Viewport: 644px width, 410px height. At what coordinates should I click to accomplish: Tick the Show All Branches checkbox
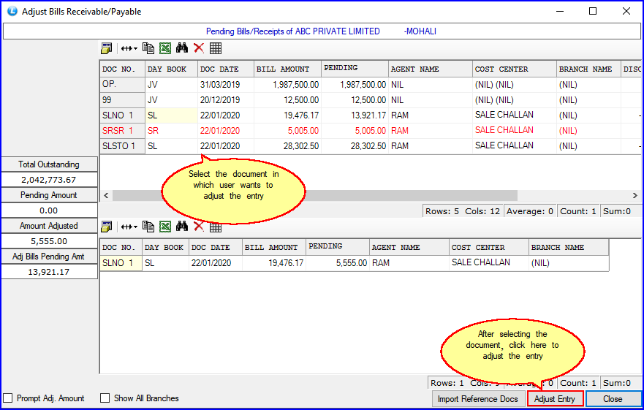click(105, 398)
